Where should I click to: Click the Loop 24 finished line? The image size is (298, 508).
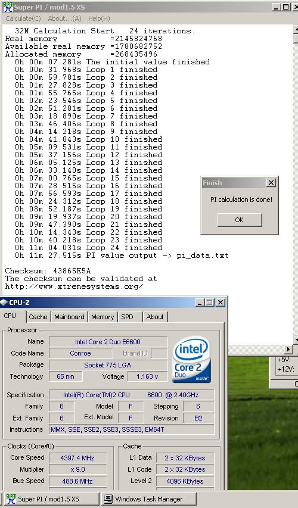89,248
